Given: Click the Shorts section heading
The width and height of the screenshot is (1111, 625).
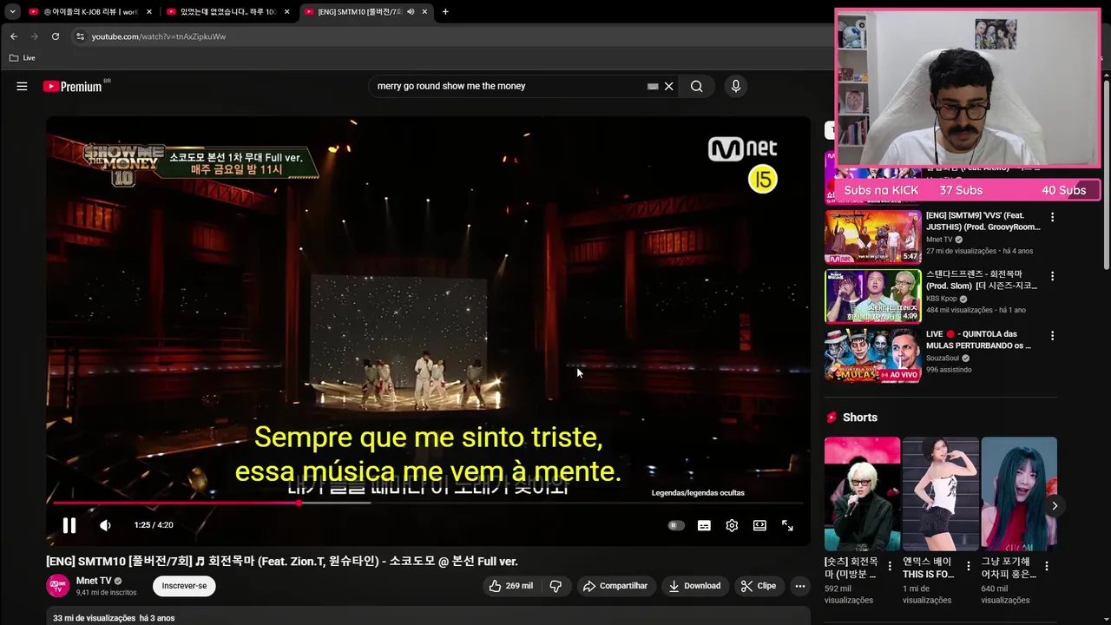Looking at the screenshot, I should coord(860,418).
